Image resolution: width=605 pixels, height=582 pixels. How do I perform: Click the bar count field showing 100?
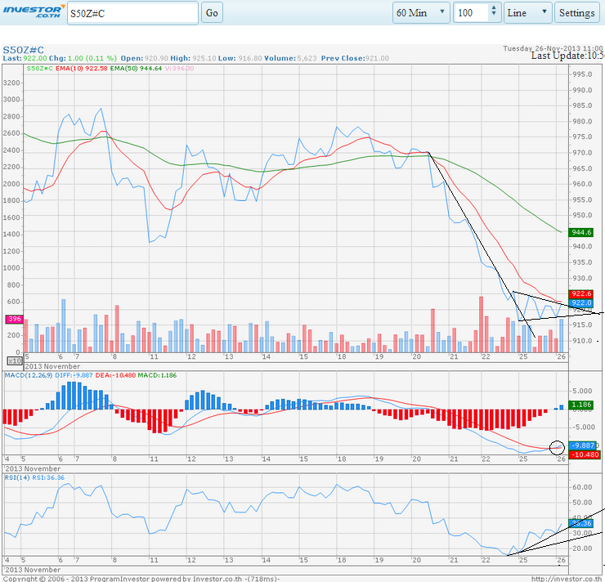pos(471,13)
